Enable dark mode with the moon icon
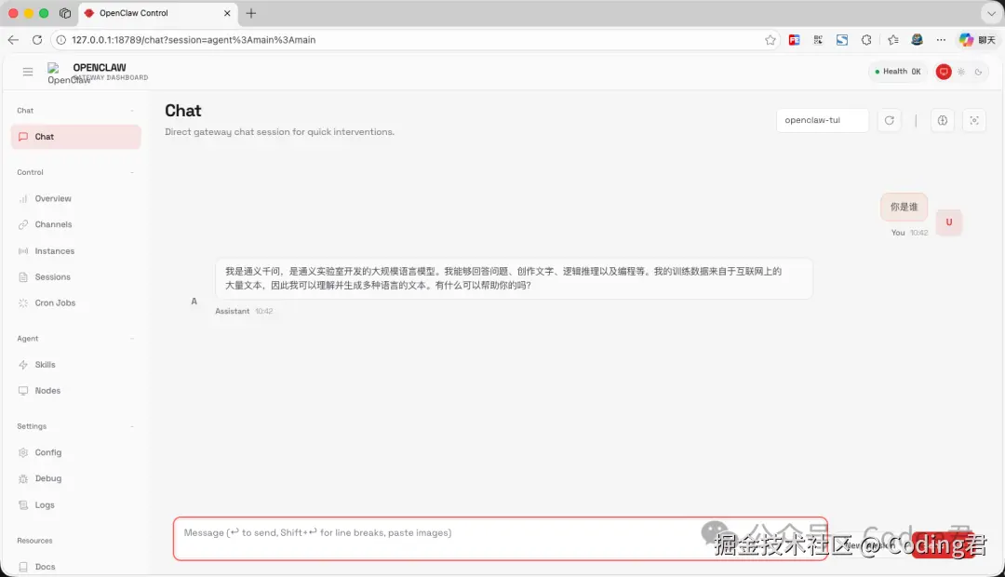The height and width of the screenshot is (577, 1005). (980, 72)
